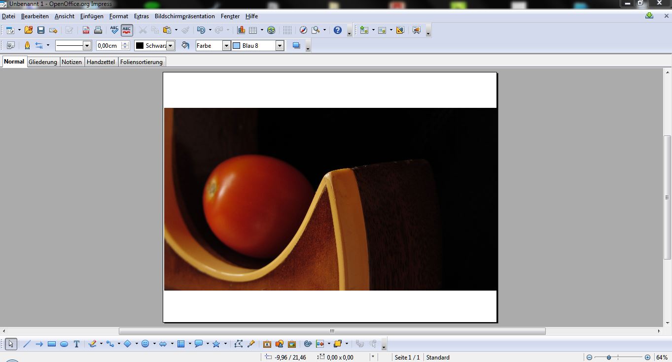Select the Line drawing tool

coord(27,344)
